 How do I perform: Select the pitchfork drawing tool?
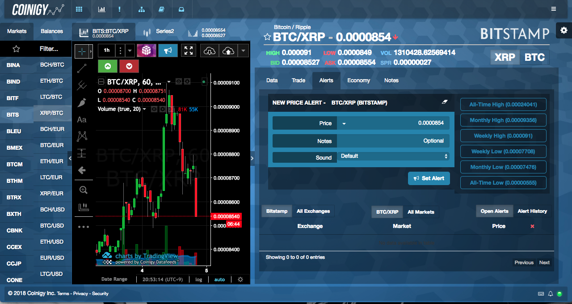click(x=82, y=85)
